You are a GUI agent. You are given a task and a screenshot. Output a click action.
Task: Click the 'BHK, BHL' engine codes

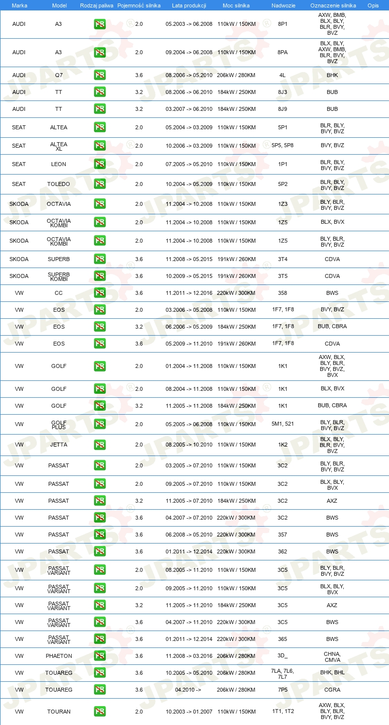[332, 673]
